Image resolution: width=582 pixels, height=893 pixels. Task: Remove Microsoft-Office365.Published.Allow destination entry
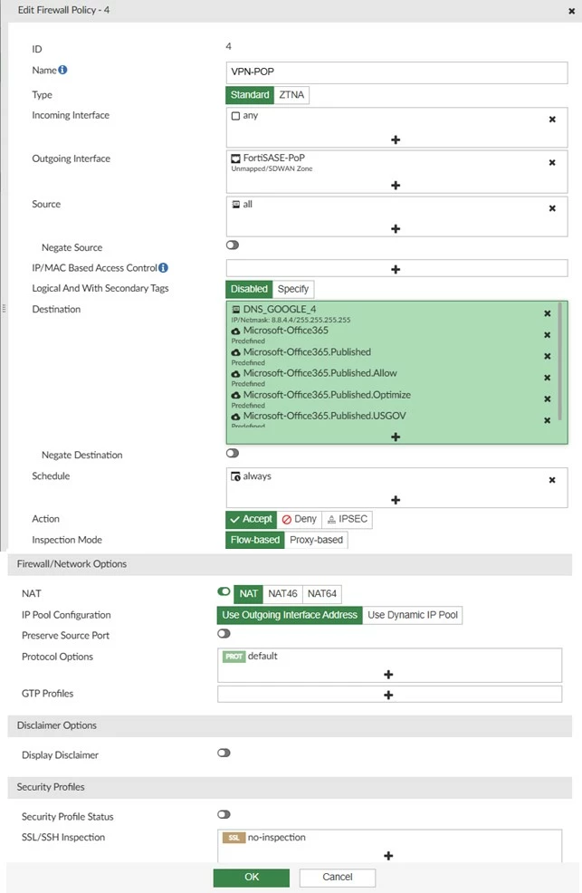[548, 378]
